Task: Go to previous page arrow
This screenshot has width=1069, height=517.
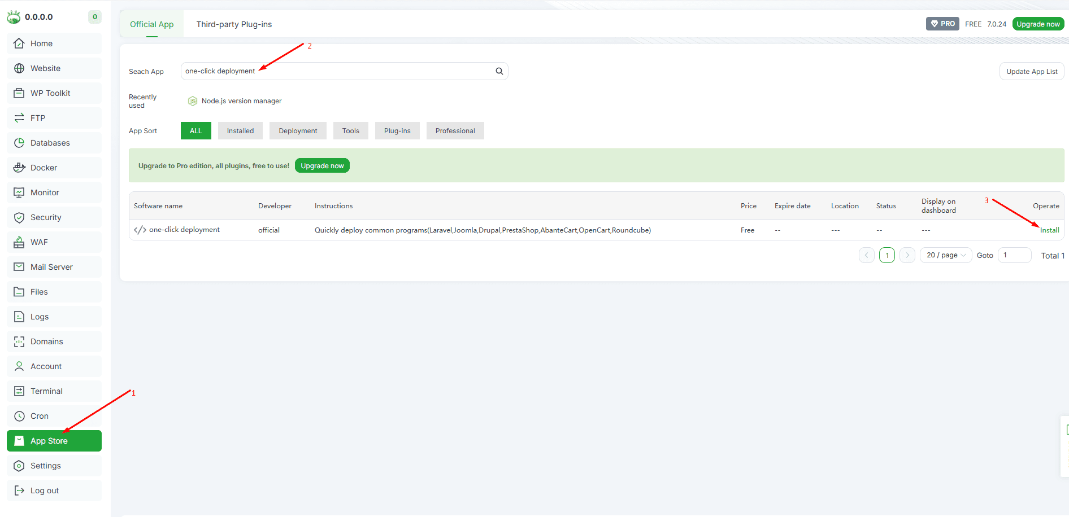Action: pyautogui.click(x=867, y=255)
